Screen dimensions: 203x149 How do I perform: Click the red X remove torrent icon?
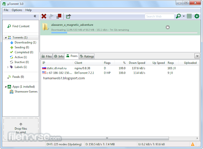tap(44, 16)
